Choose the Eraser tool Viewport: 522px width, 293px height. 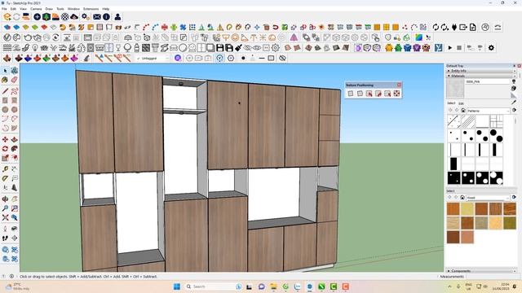(15, 80)
